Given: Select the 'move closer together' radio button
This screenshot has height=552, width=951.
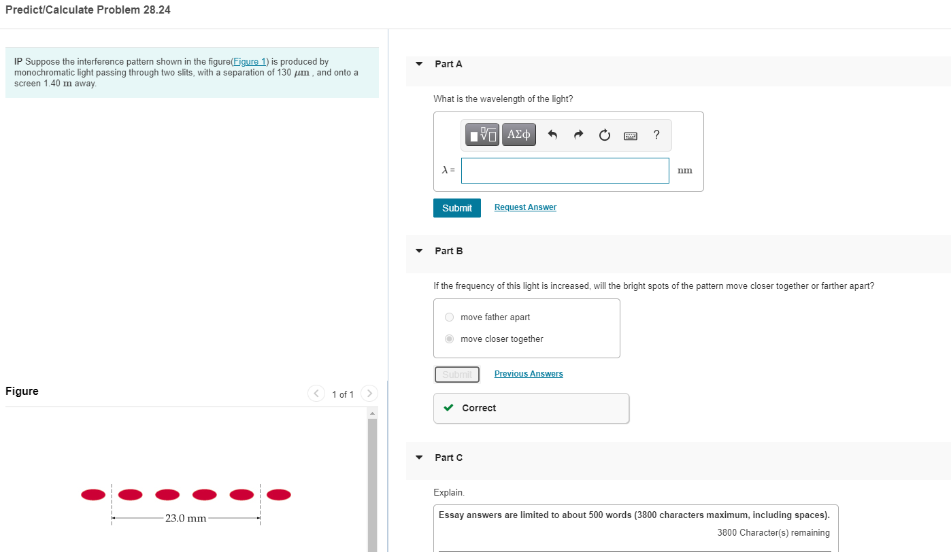Looking at the screenshot, I should 449,339.
